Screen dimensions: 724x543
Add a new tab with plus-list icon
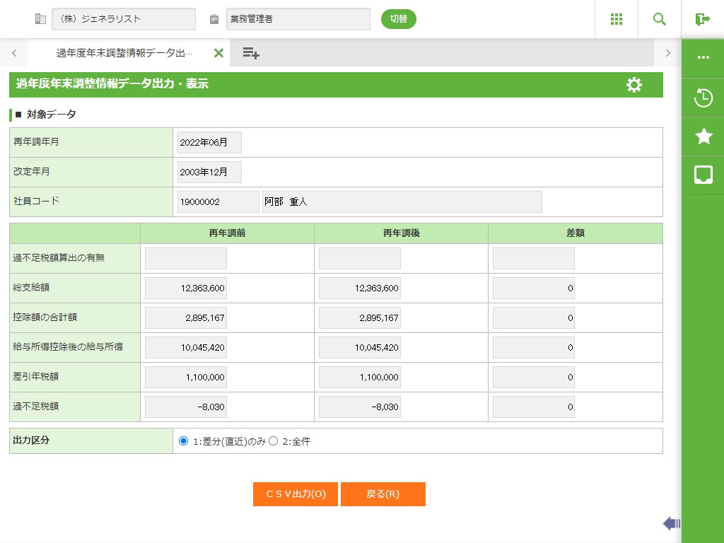tap(251, 53)
